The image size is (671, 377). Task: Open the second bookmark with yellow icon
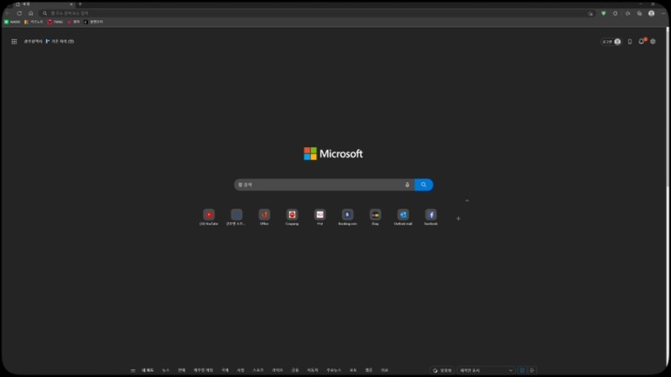click(34, 22)
